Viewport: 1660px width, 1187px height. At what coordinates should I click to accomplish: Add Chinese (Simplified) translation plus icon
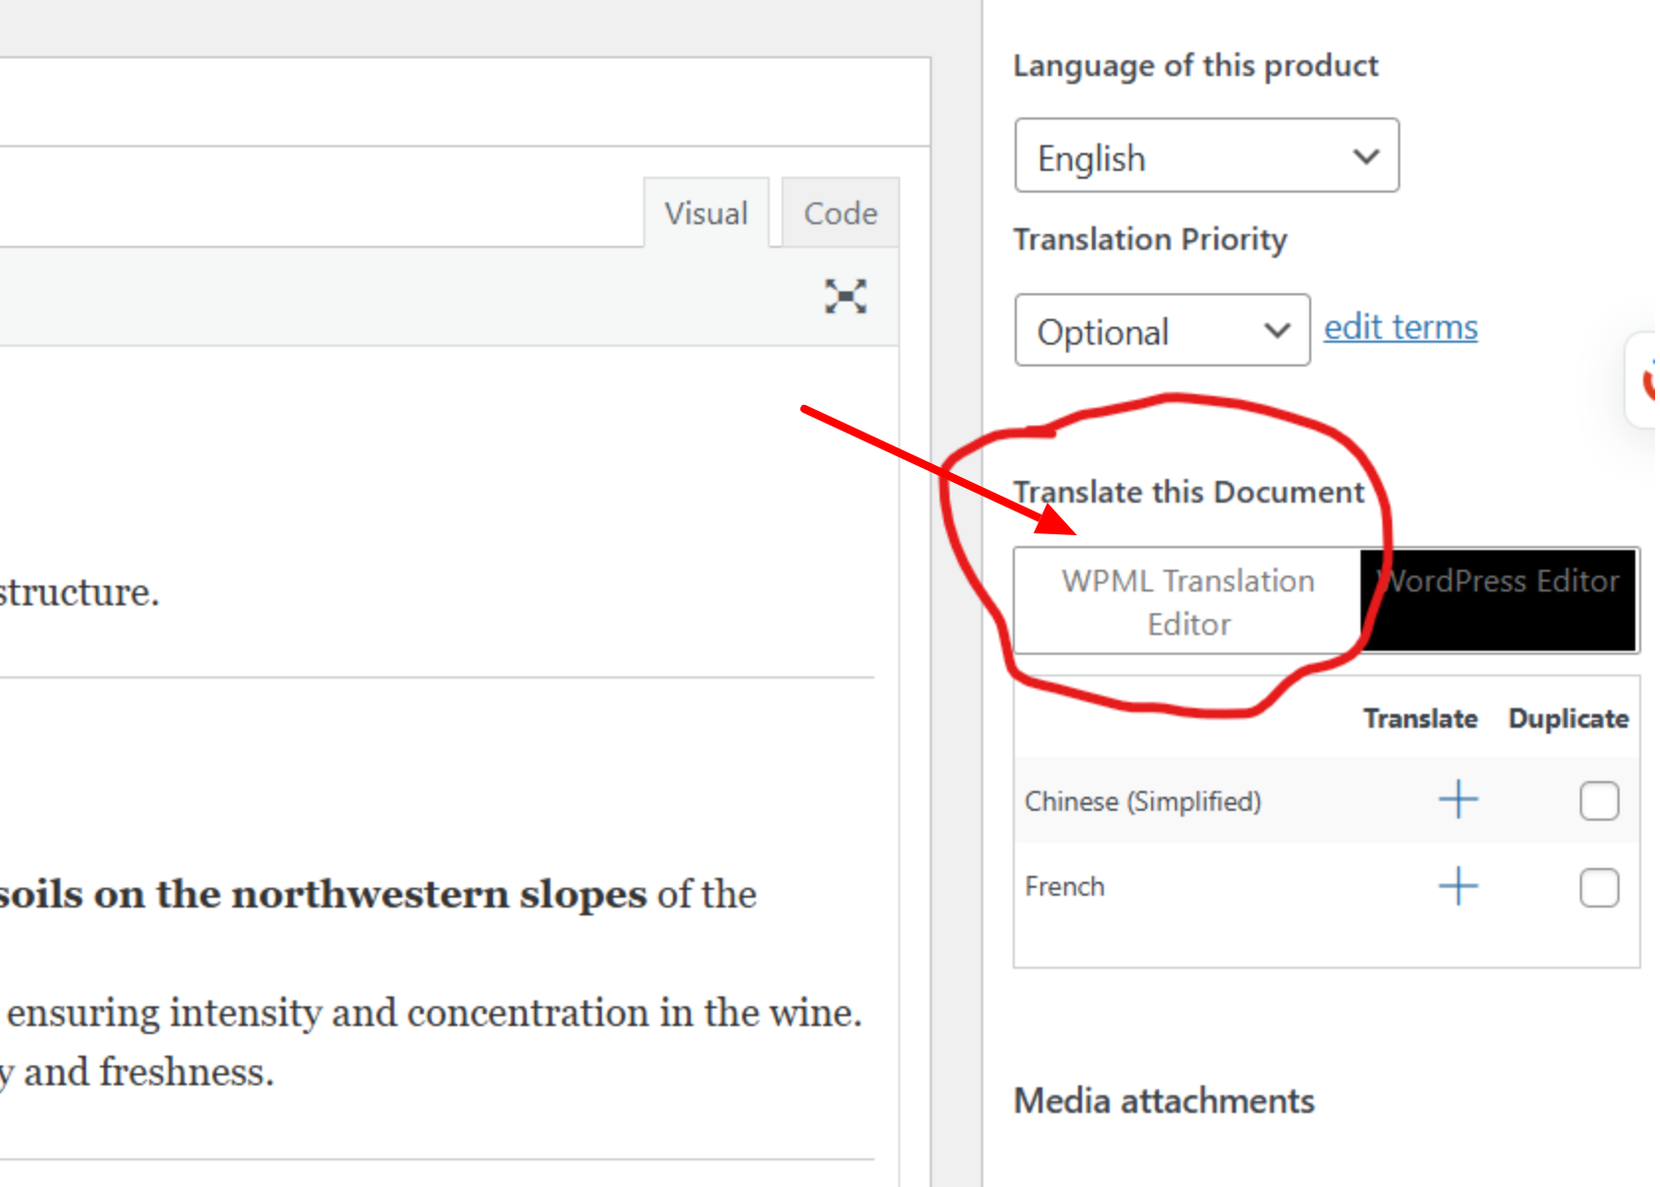click(1458, 799)
